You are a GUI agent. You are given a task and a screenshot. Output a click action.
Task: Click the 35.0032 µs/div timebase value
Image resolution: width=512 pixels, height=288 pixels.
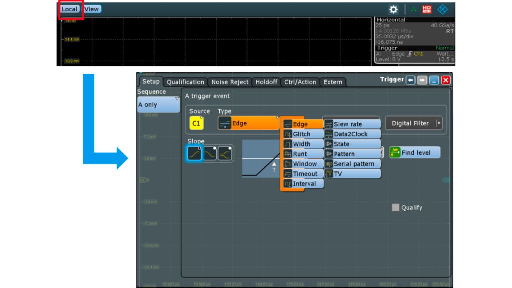click(x=395, y=36)
